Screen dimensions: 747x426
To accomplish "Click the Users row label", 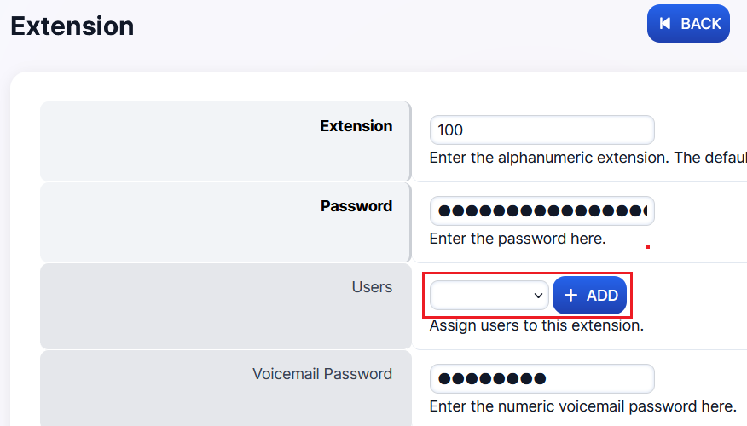I will [372, 287].
